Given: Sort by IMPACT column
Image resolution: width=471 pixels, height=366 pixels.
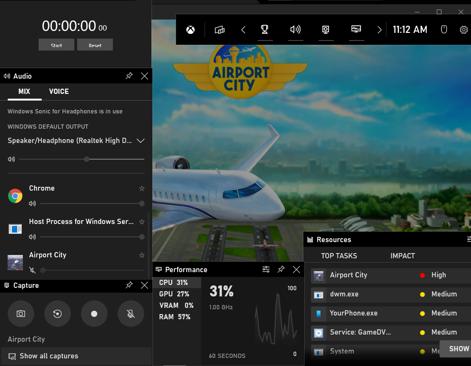Looking at the screenshot, I should coord(402,256).
